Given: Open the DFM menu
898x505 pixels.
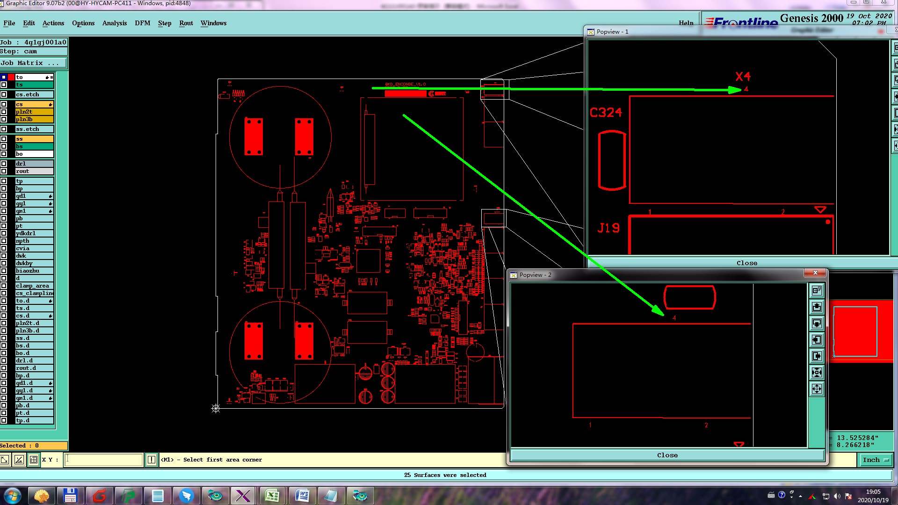Looking at the screenshot, I should coord(142,23).
